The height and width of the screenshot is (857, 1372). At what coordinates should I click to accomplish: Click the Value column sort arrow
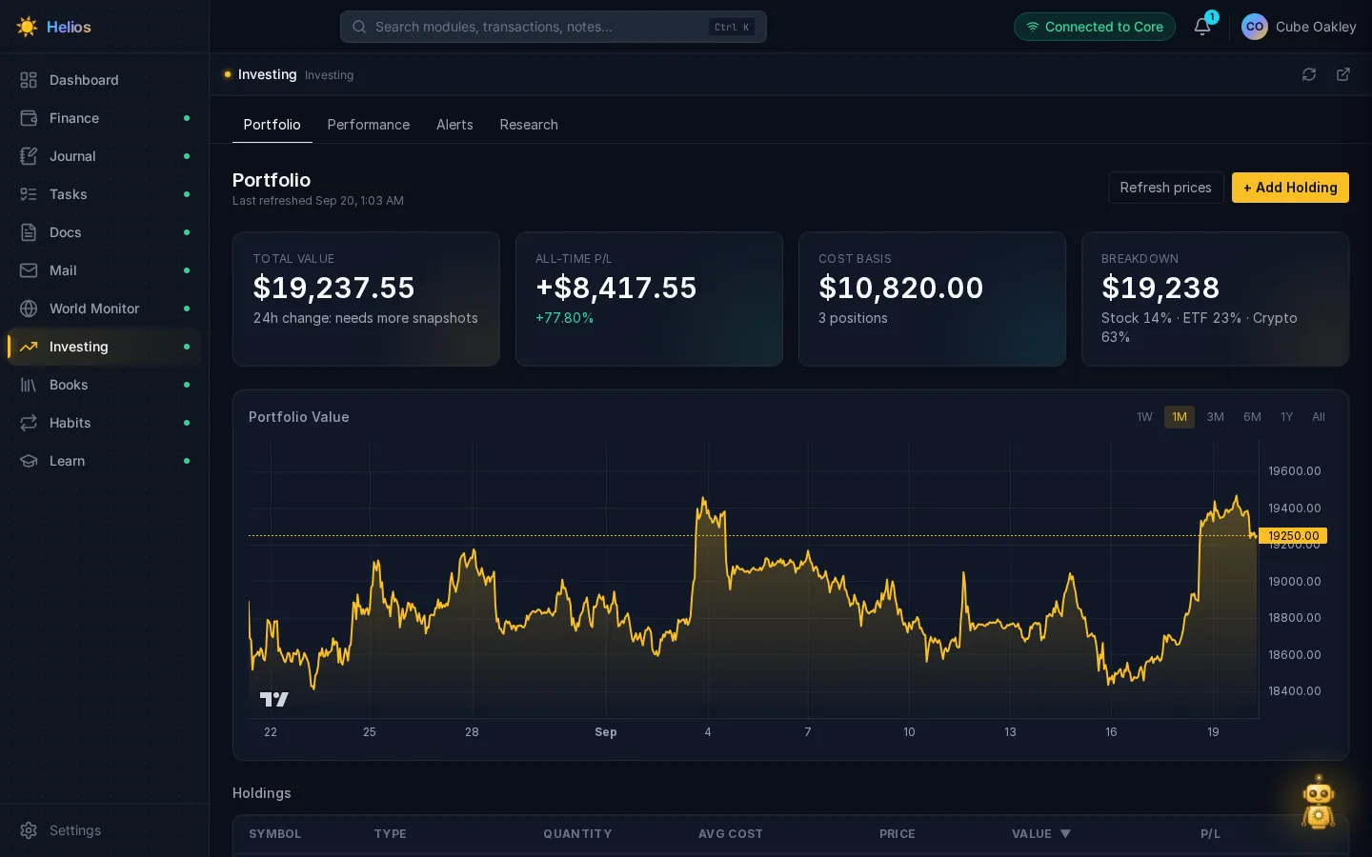coord(1065,833)
